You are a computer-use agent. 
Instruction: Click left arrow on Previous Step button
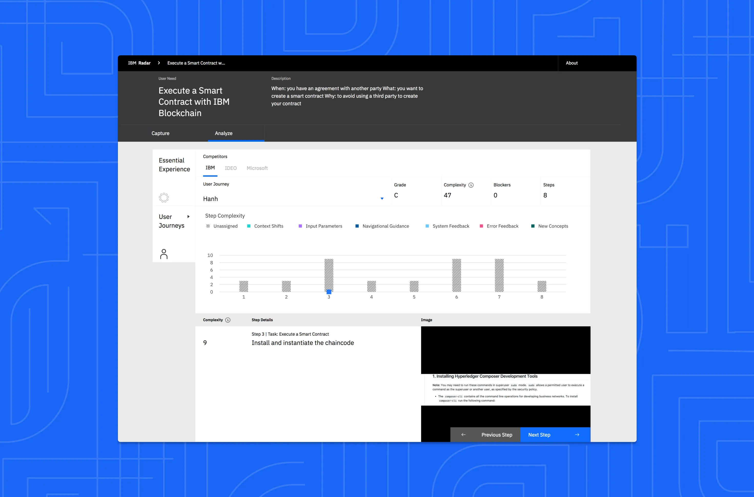coord(463,435)
